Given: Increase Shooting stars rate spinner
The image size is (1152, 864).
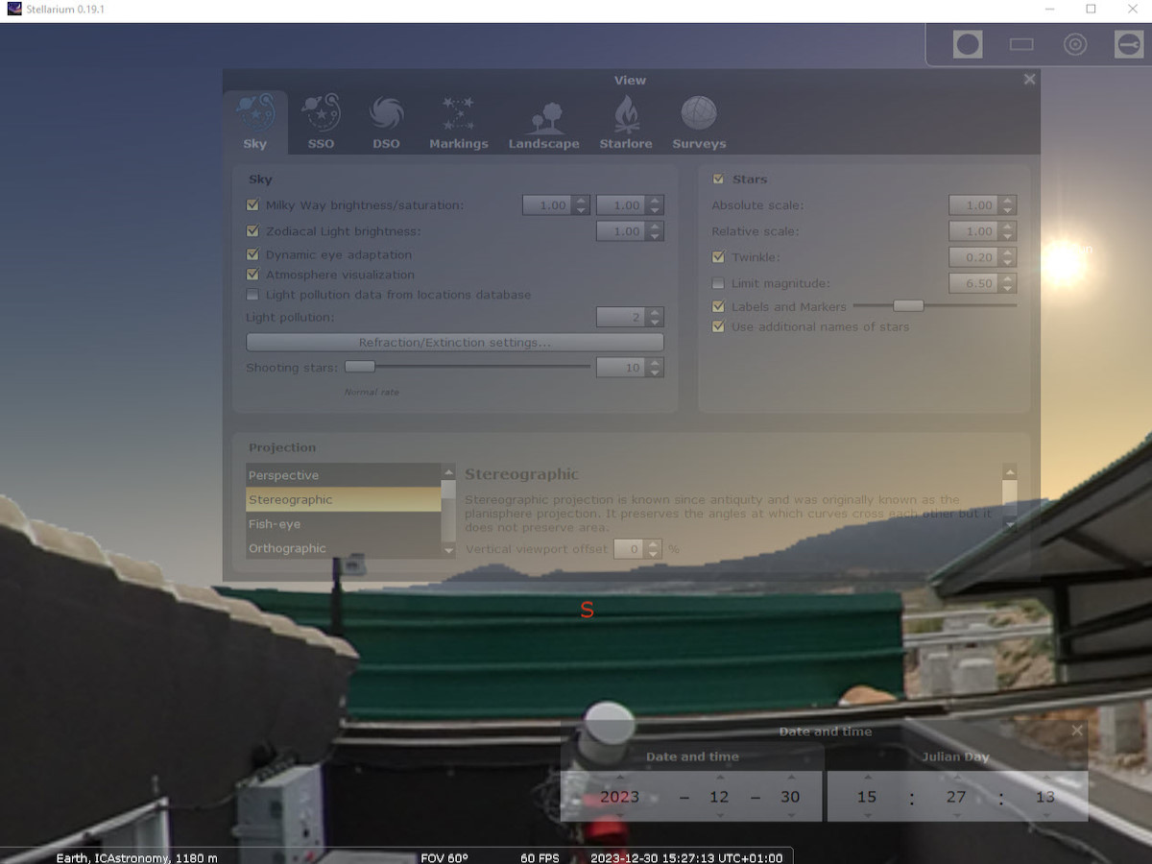Looking at the screenshot, I should (655, 363).
